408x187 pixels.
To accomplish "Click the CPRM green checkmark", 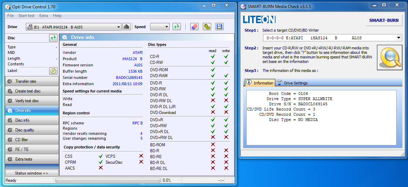I will (101, 162).
